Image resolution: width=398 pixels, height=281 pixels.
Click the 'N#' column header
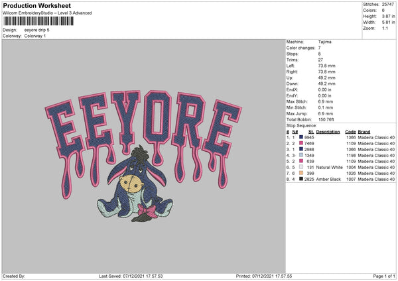295,132
